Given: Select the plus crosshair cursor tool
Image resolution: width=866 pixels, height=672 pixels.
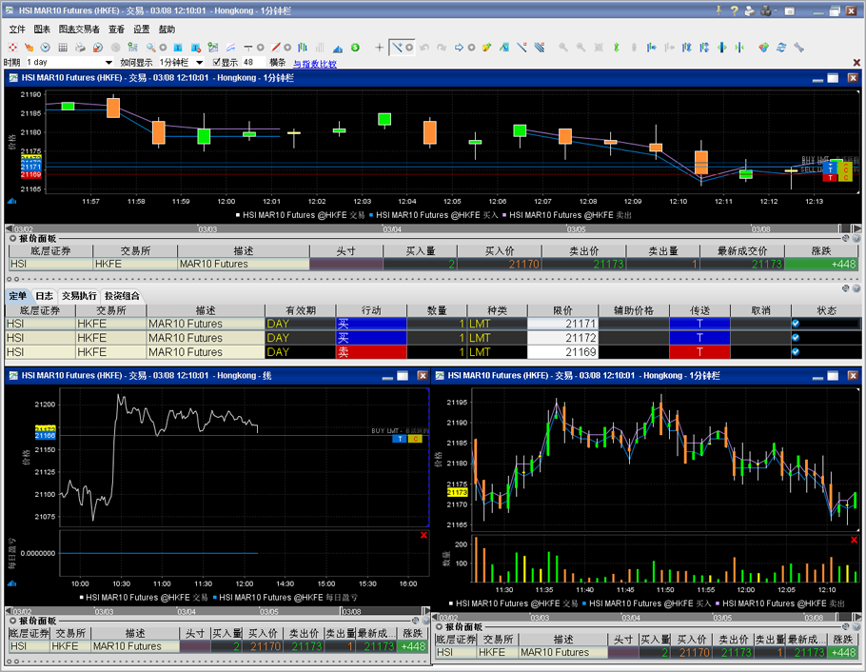Looking at the screenshot, I should pyautogui.click(x=380, y=48).
